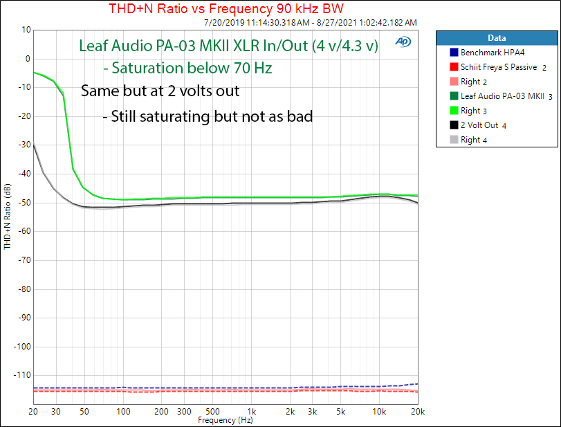This screenshot has height=427, width=561.
Task: Click the "Data" legend header
Action: coord(497,38)
